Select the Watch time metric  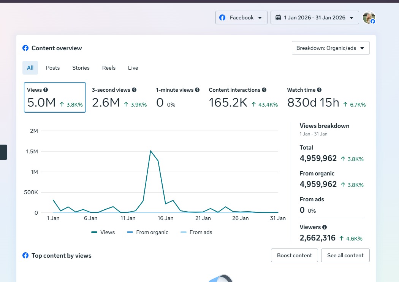(326, 98)
